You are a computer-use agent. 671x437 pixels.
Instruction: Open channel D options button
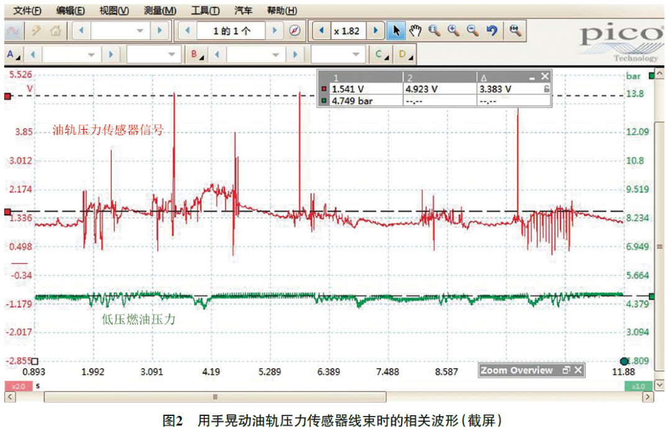click(405, 55)
